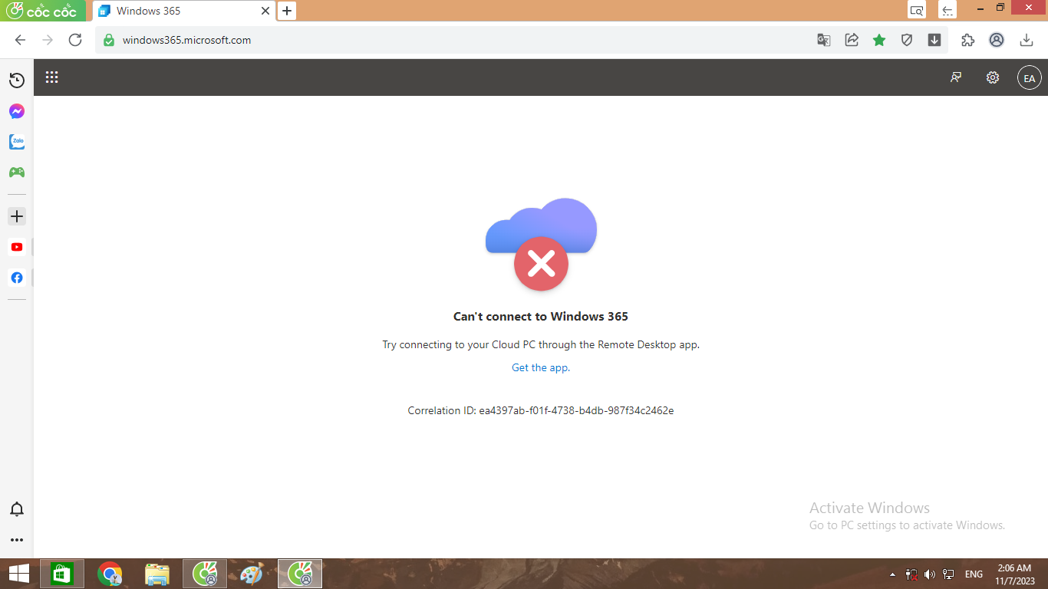Viewport: 1048px width, 589px height.
Task: Open the browser profile avatar
Action: (997, 40)
